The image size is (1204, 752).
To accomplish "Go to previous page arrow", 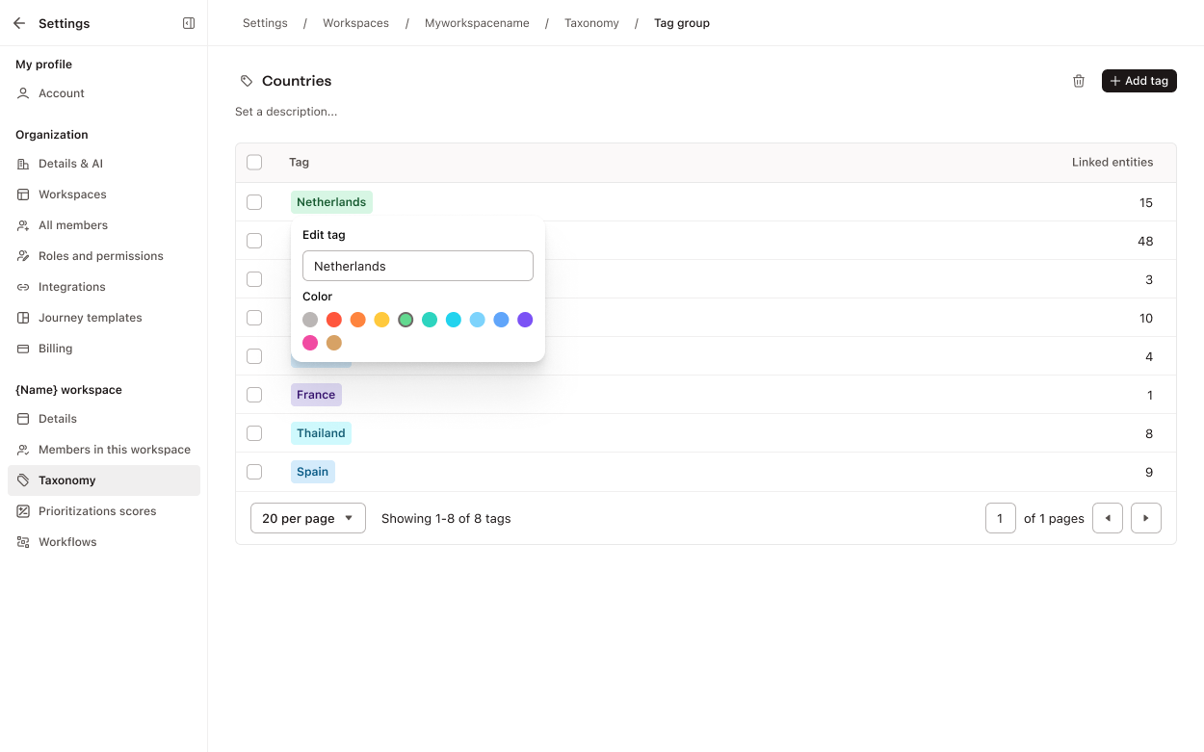I will tap(1108, 518).
